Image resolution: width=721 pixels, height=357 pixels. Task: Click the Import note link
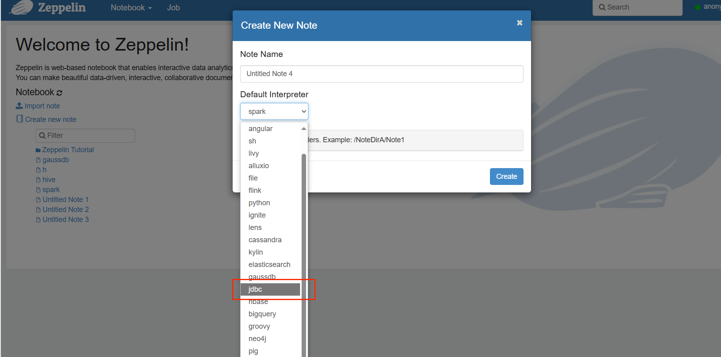[x=42, y=106]
